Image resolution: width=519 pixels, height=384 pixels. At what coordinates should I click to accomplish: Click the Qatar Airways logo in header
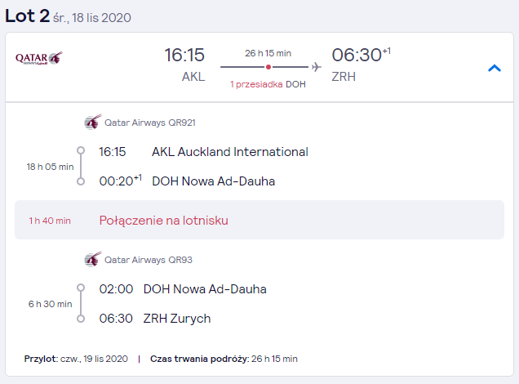pyautogui.click(x=38, y=58)
